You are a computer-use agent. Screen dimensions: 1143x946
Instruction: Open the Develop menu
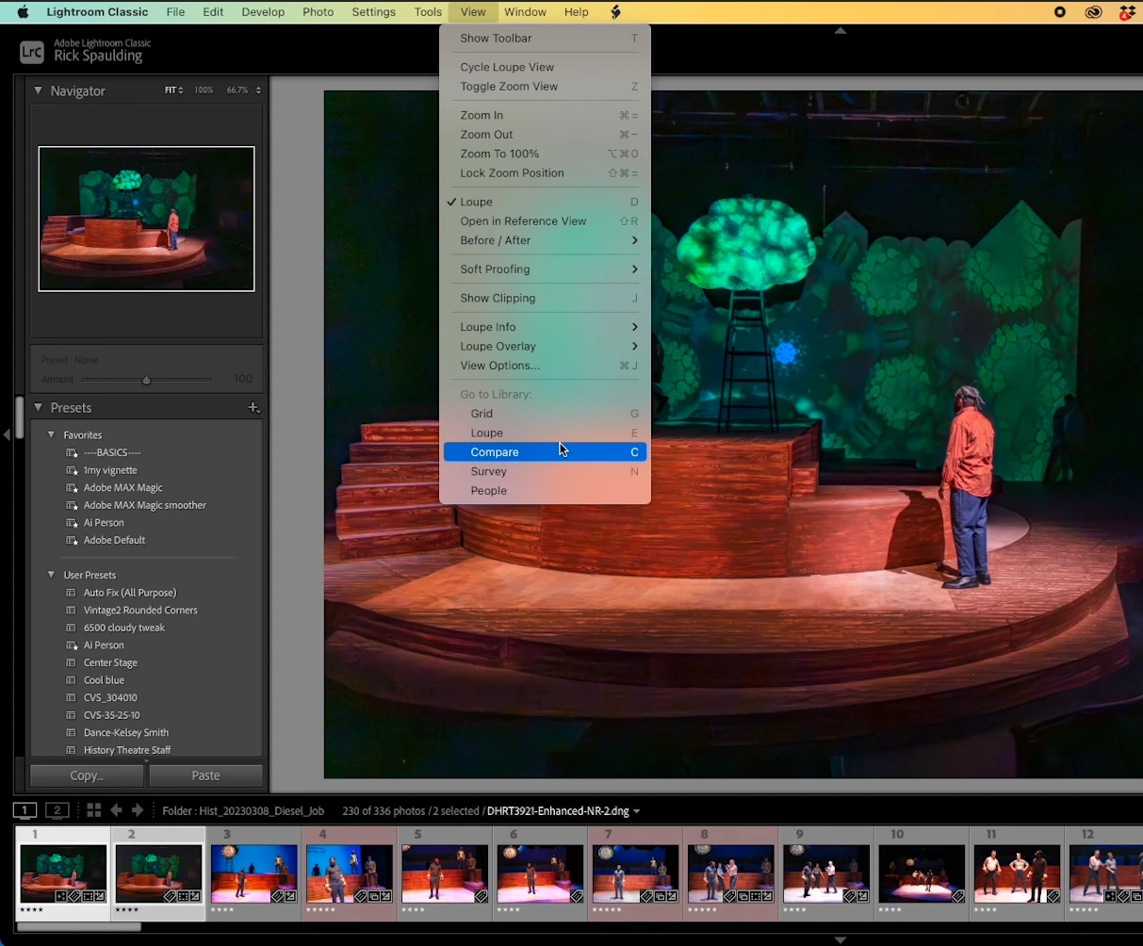point(263,12)
